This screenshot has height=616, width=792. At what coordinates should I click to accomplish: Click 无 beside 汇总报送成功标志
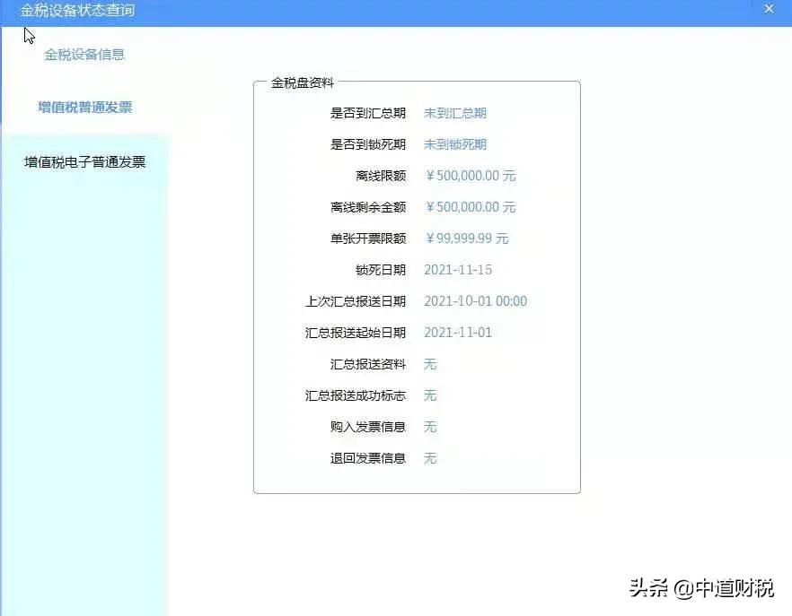[x=429, y=395]
